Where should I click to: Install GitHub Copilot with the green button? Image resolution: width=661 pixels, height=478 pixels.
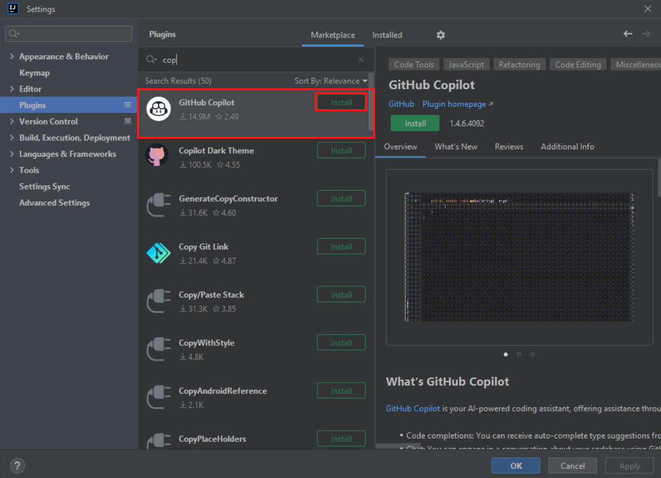(x=415, y=123)
